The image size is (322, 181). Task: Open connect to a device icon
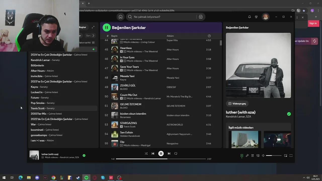[258, 156]
